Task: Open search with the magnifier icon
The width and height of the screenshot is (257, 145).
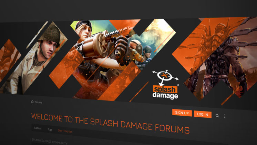Action: 217,116
